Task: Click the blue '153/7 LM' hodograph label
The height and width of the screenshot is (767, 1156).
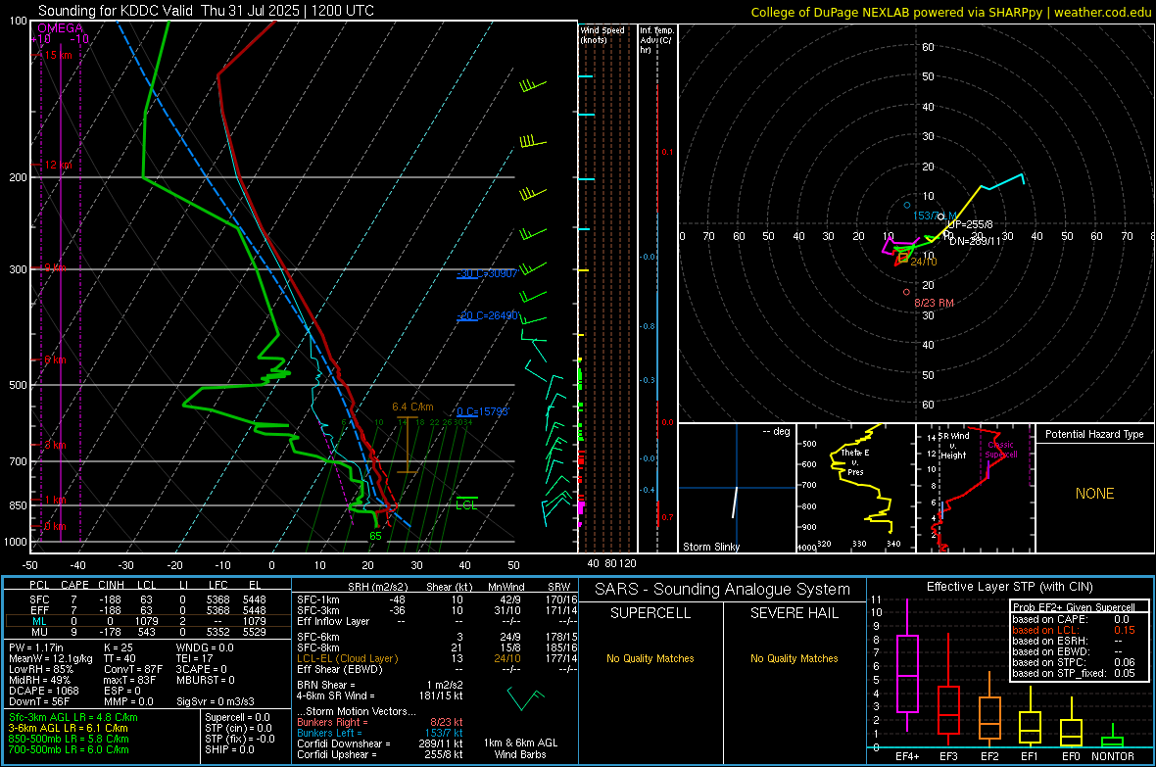Action: tap(935, 216)
